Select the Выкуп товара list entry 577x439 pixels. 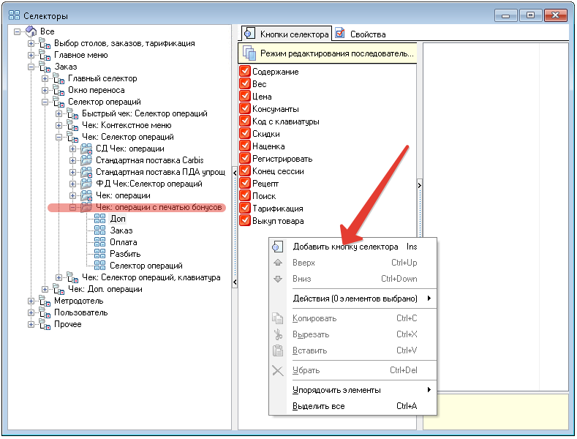click(278, 222)
